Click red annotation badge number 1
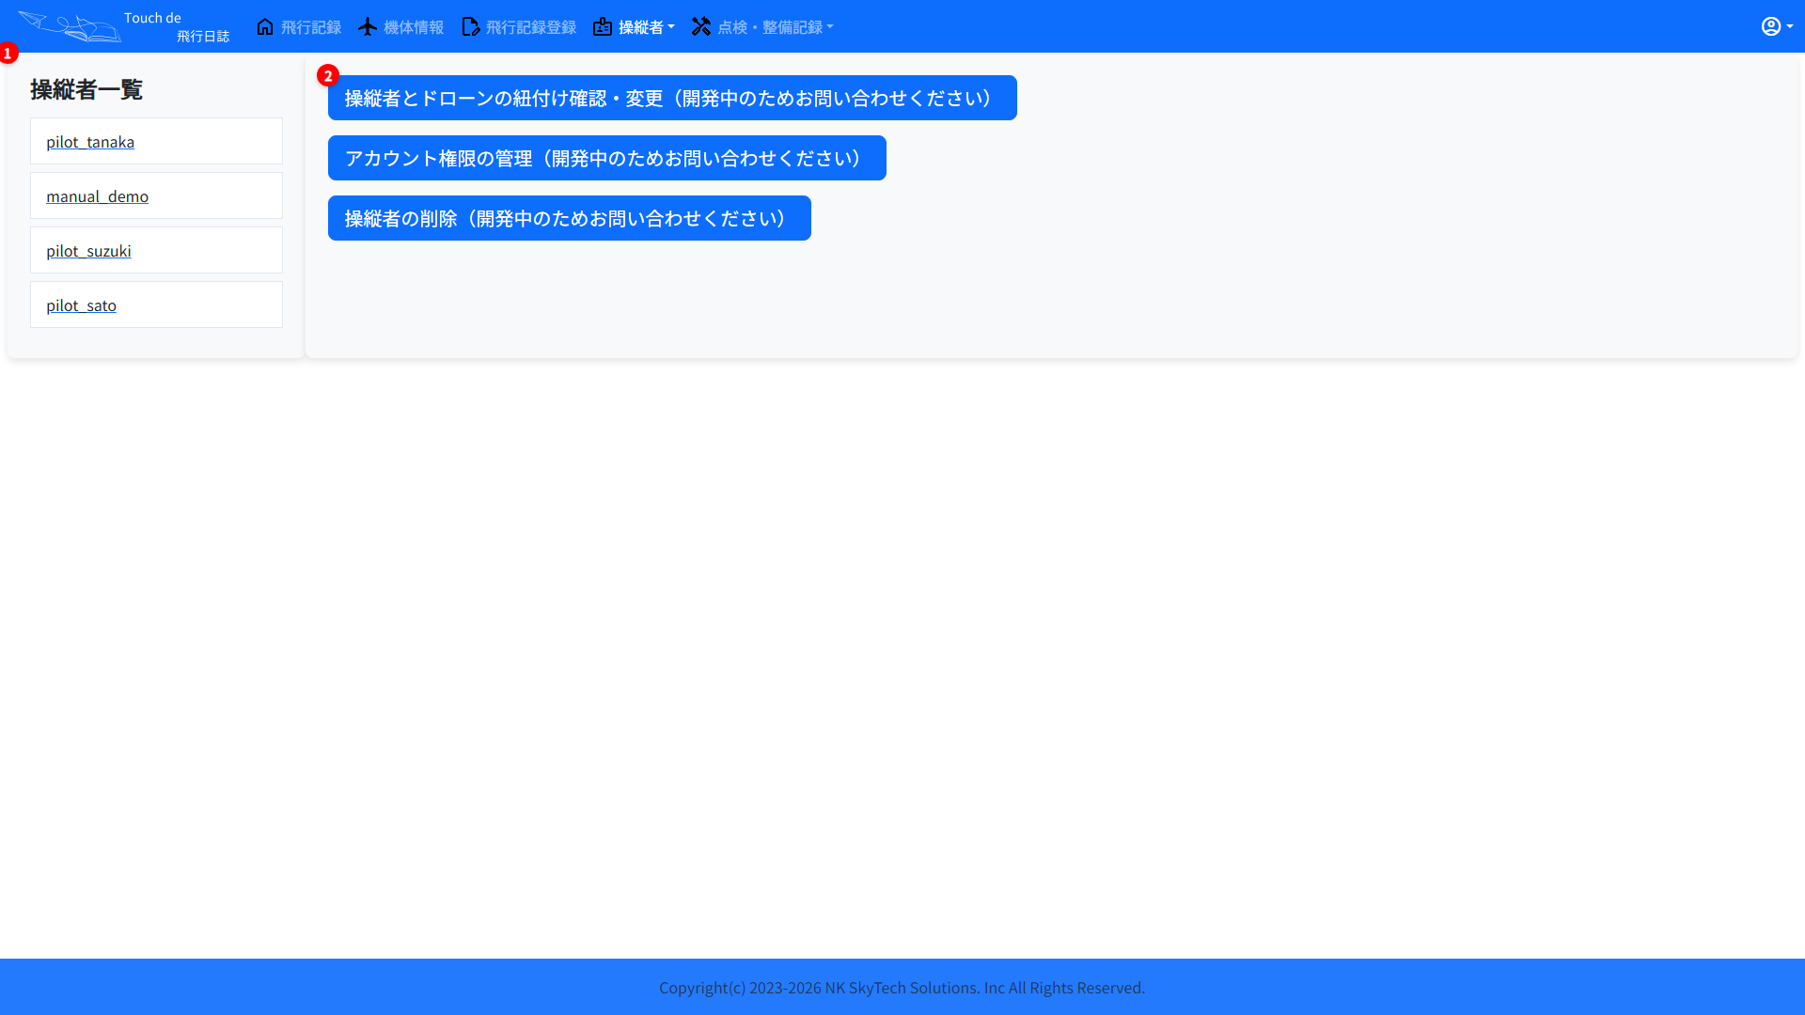 [8, 54]
